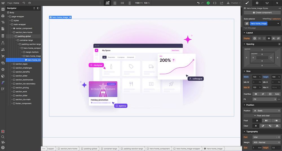The image size is (282, 151).
Task: Open the export code brackets icon
Action: pyautogui.click(x=215, y=3)
